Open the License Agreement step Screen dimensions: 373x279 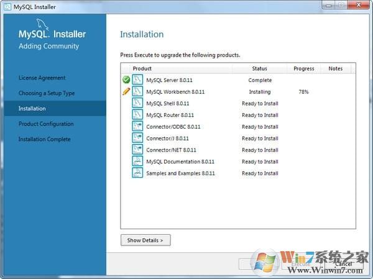click(42, 78)
